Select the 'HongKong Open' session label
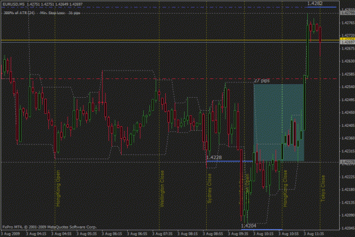 (58, 189)
